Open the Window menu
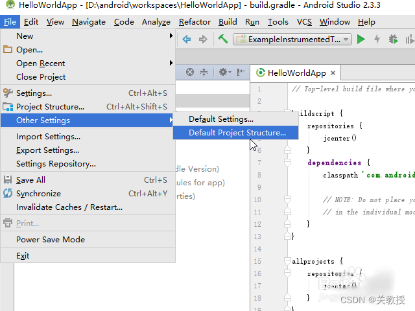This screenshot has height=311, width=415. click(335, 22)
